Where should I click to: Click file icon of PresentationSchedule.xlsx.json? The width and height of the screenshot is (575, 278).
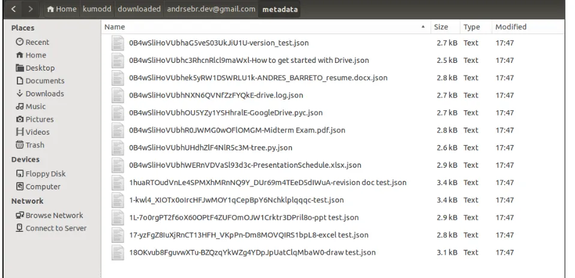[118, 165]
